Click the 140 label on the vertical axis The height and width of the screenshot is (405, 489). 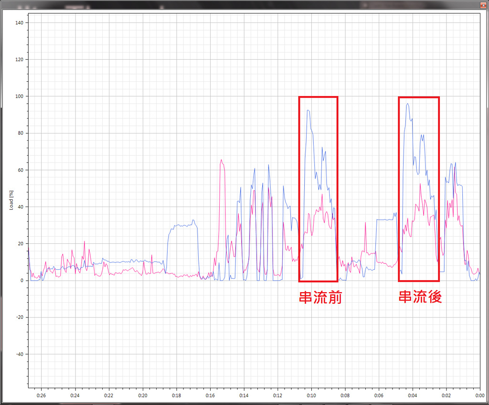coord(20,23)
